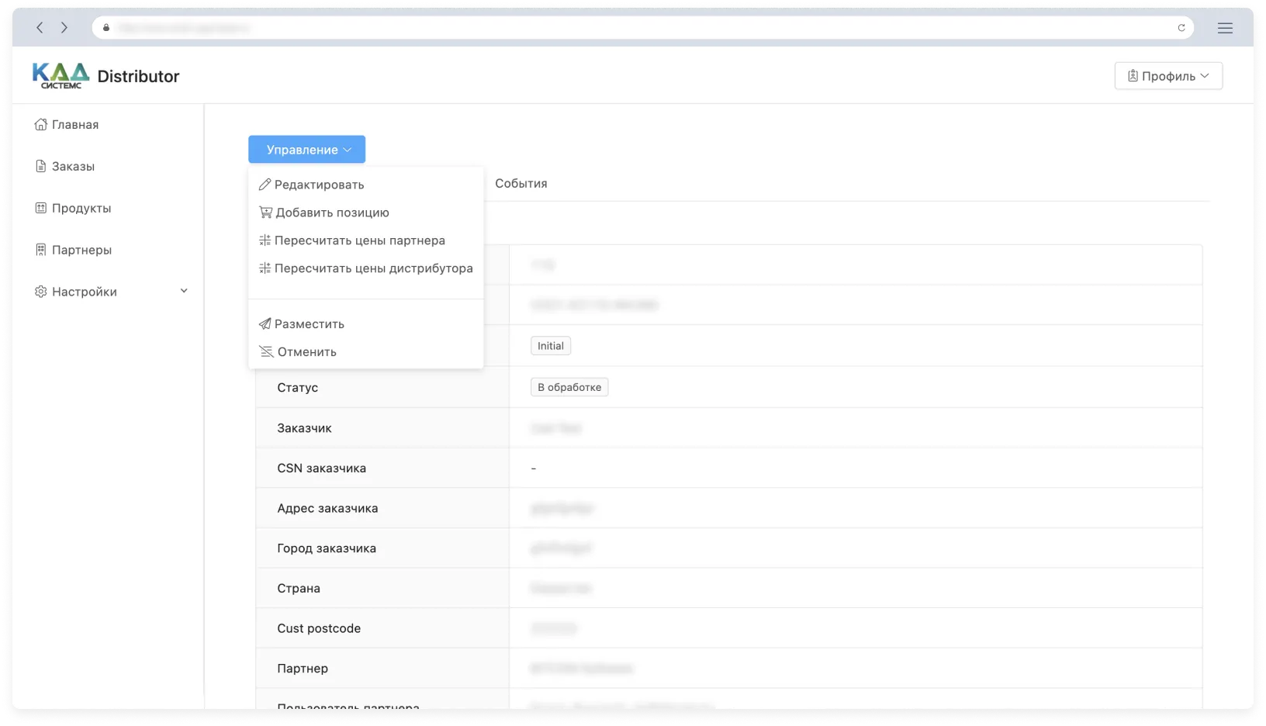1266x726 pixels.
Task: Click the building icon beside Партнеры
Action: 40,250
